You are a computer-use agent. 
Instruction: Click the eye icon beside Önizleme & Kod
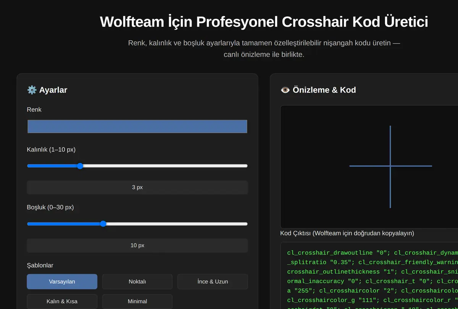click(285, 90)
